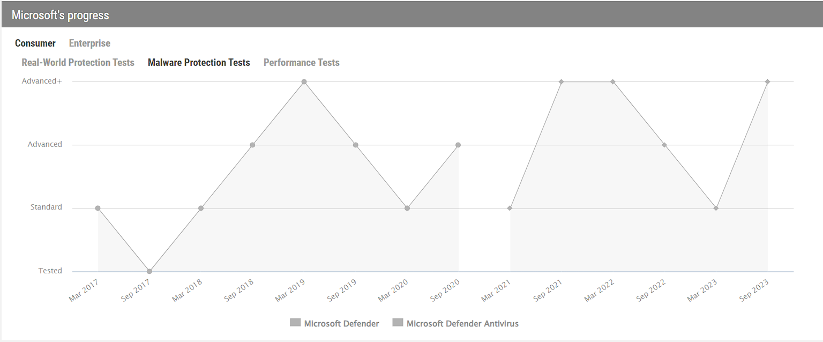Click the Sep 2018 Advanced data point

click(x=252, y=145)
